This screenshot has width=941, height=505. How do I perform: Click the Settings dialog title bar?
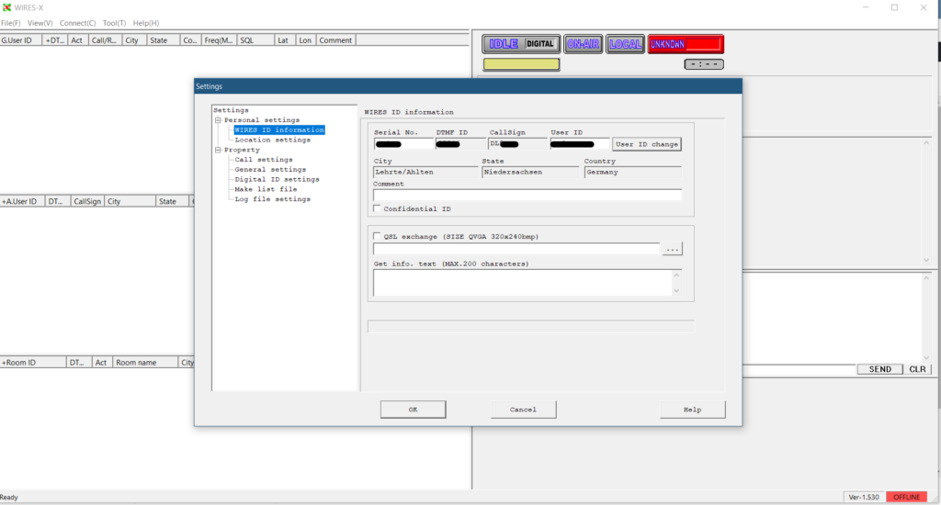(468, 86)
